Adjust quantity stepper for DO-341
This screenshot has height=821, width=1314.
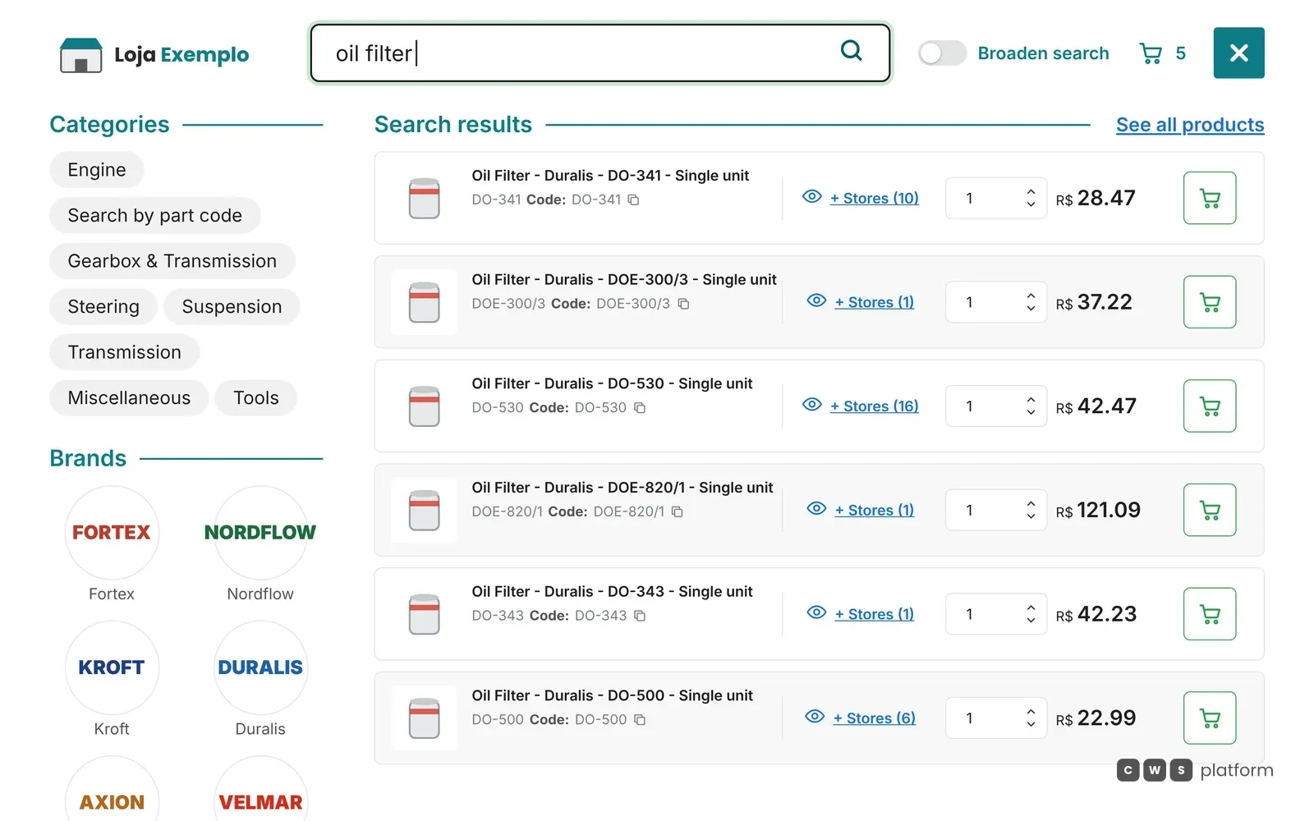pos(1031,198)
